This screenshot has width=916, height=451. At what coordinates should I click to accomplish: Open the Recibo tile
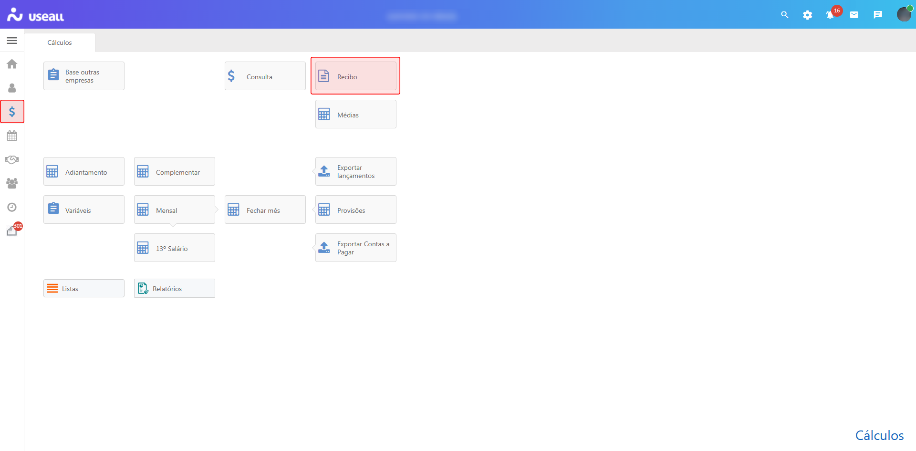(356, 76)
